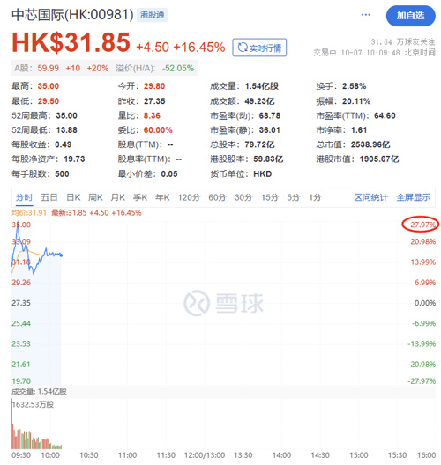
Task: Select the 季K chart tab
Action: (x=140, y=197)
